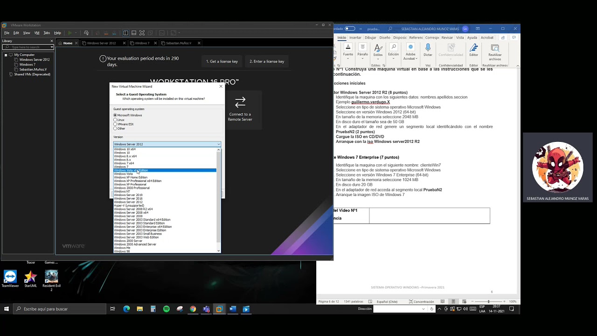This screenshot has width=597, height=336.
Task: Click the VMware full screen toolbar icon
Action: (x=142, y=33)
